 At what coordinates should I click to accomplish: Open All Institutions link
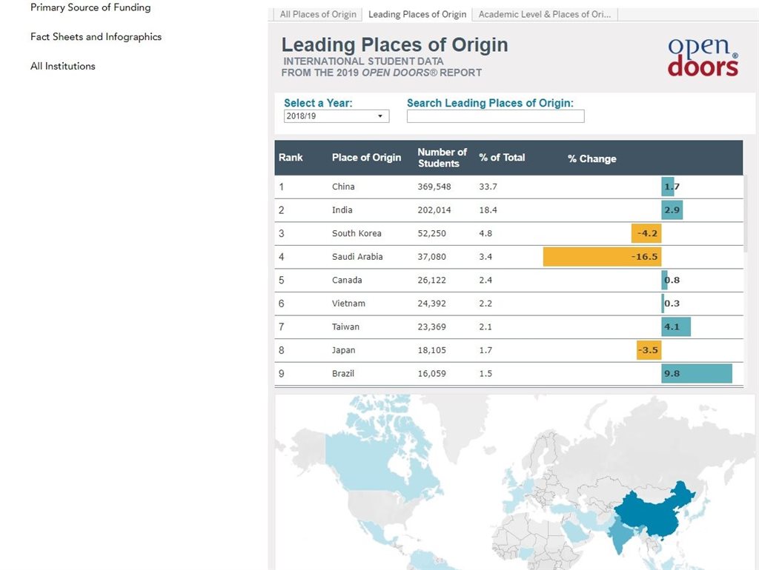point(63,66)
